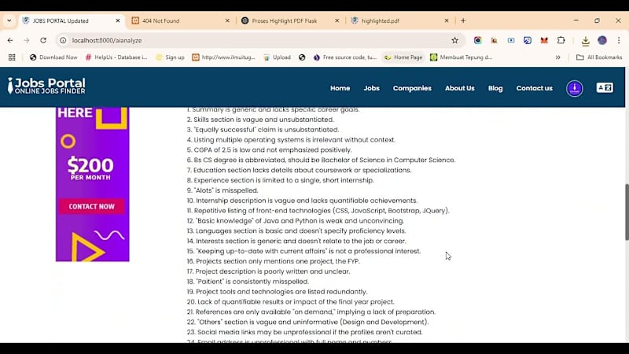Viewport: 629px width, 354px height.
Task: Minimize the browser window
Action: pos(576,20)
